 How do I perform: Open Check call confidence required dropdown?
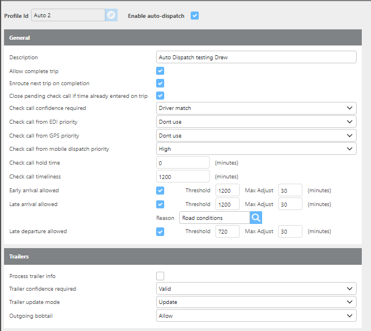click(256, 108)
